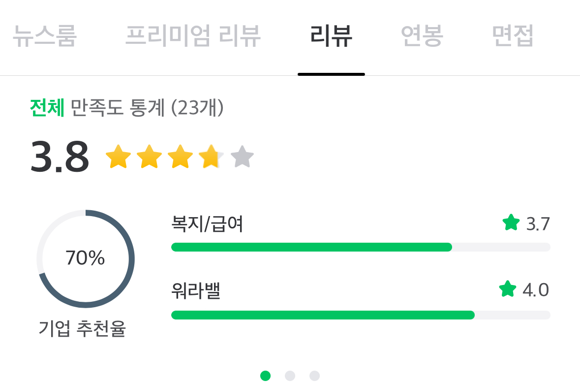Click the partially filled fourth star
This screenshot has height=382, width=580.
pos(211,157)
